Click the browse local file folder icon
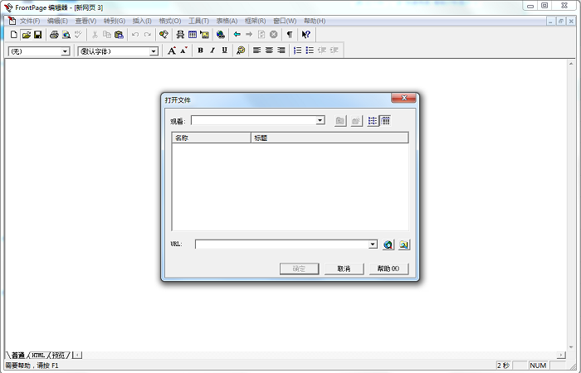The height and width of the screenshot is (373, 581). (x=403, y=245)
